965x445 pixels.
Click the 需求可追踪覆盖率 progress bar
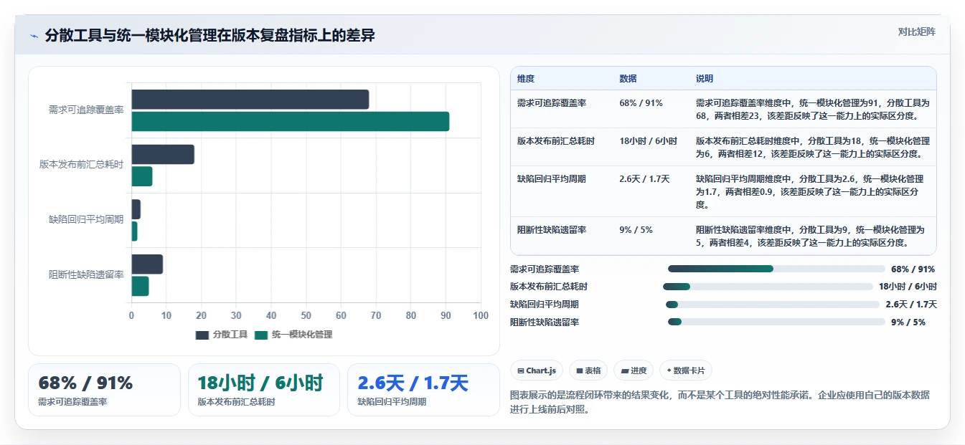(x=776, y=269)
